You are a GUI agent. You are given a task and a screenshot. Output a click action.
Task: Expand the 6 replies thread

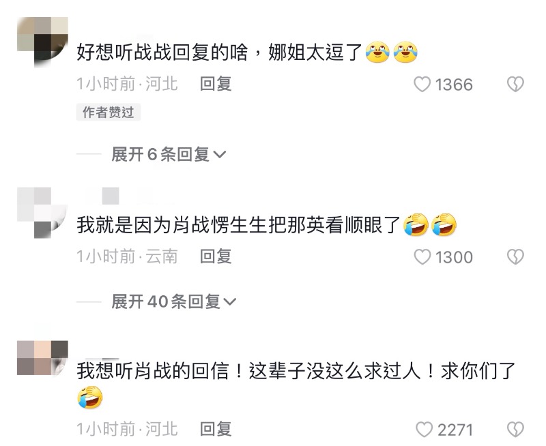[x=169, y=154]
